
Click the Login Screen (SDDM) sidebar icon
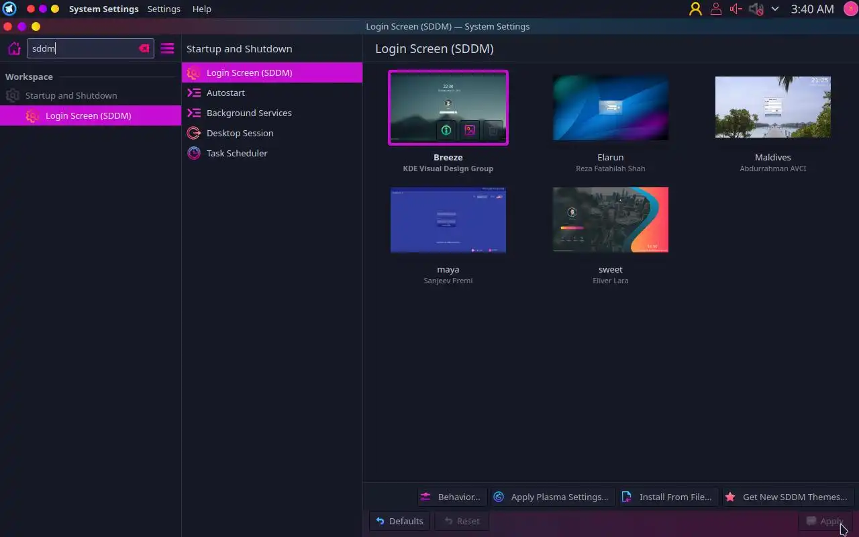point(32,115)
